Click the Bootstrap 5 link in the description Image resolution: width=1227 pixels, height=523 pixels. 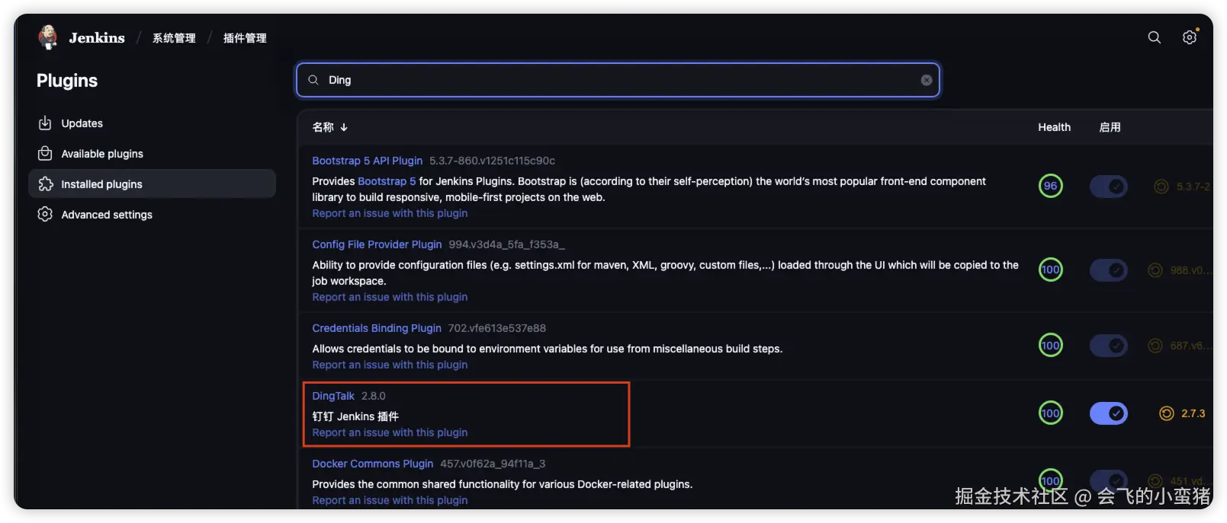(387, 181)
